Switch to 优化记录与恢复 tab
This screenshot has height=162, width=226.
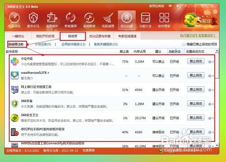(100, 36)
